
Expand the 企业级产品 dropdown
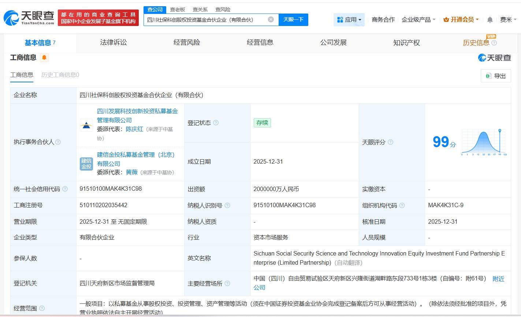418,20
